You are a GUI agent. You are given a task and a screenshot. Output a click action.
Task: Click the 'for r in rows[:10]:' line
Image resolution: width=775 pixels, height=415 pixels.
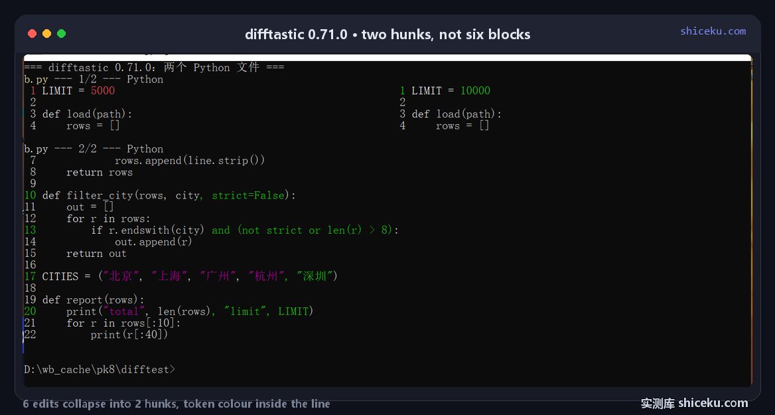pyautogui.click(x=123, y=323)
